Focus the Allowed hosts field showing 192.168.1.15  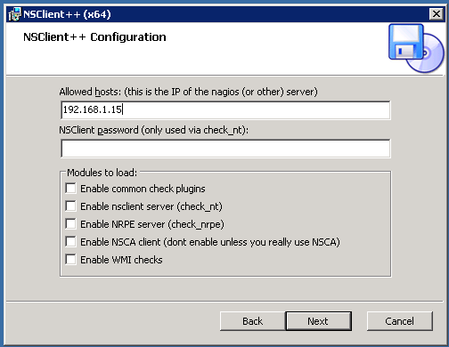(225, 110)
